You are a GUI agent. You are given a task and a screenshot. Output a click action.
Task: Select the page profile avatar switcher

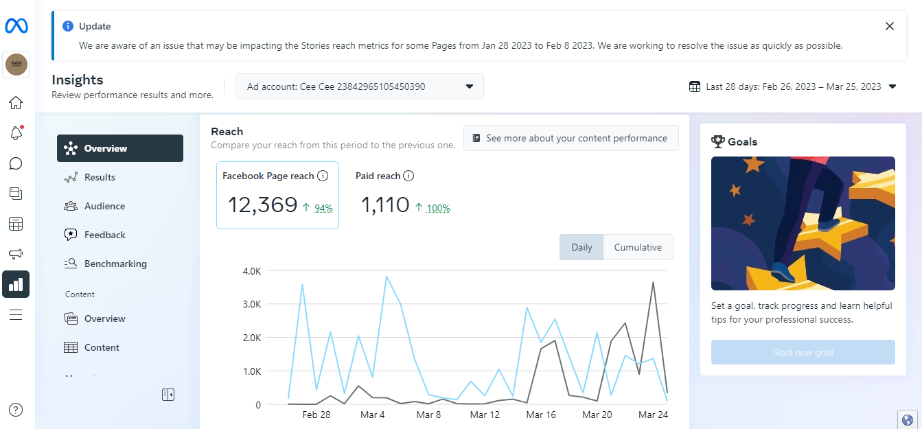16,65
